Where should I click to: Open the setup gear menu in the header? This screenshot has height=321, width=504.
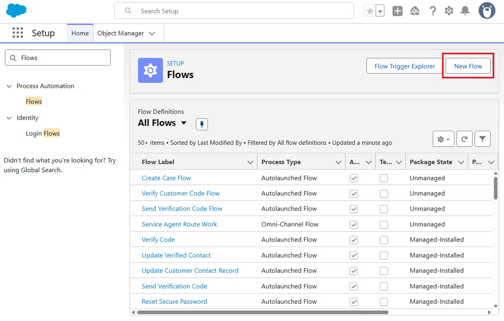point(449,11)
